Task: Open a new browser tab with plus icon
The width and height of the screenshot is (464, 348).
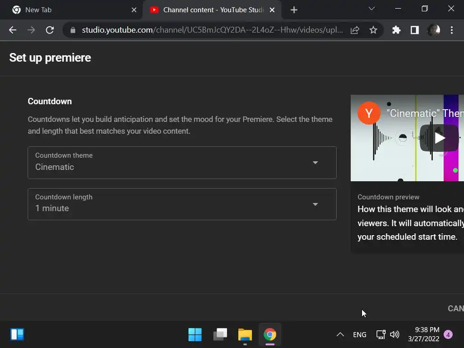Action: 294,10
